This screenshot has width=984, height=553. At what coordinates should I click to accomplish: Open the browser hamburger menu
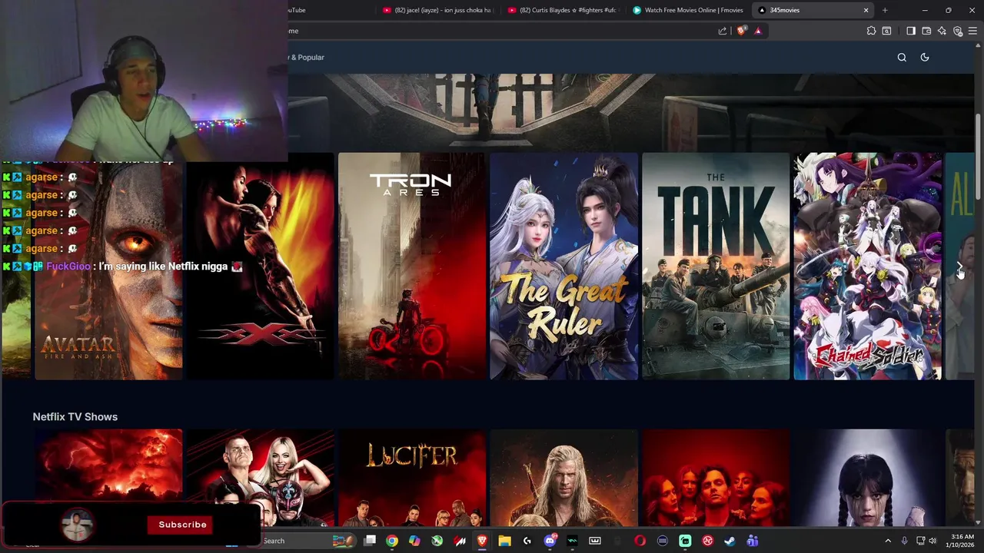click(972, 31)
